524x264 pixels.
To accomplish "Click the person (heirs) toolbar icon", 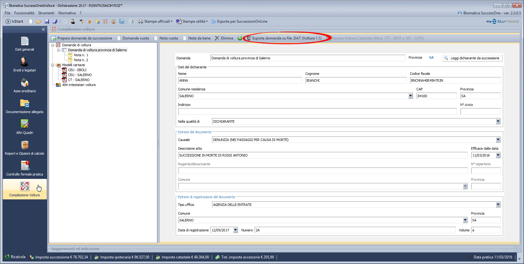I will tap(73, 21).
